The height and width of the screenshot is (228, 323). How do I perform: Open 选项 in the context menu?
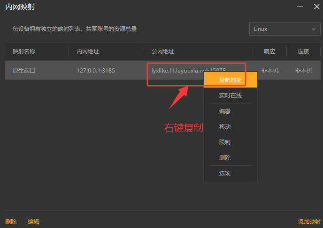click(x=231, y=174)
